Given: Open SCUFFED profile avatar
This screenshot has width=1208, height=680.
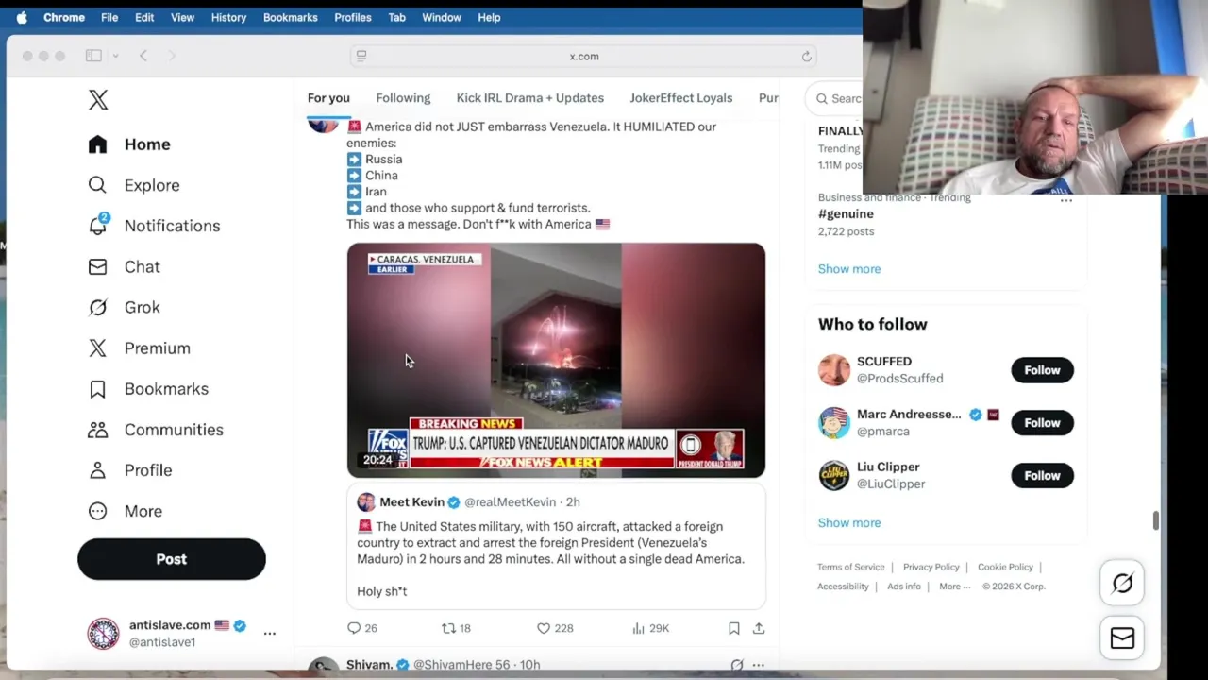Looking at the screenshot, I should point(834,370).
